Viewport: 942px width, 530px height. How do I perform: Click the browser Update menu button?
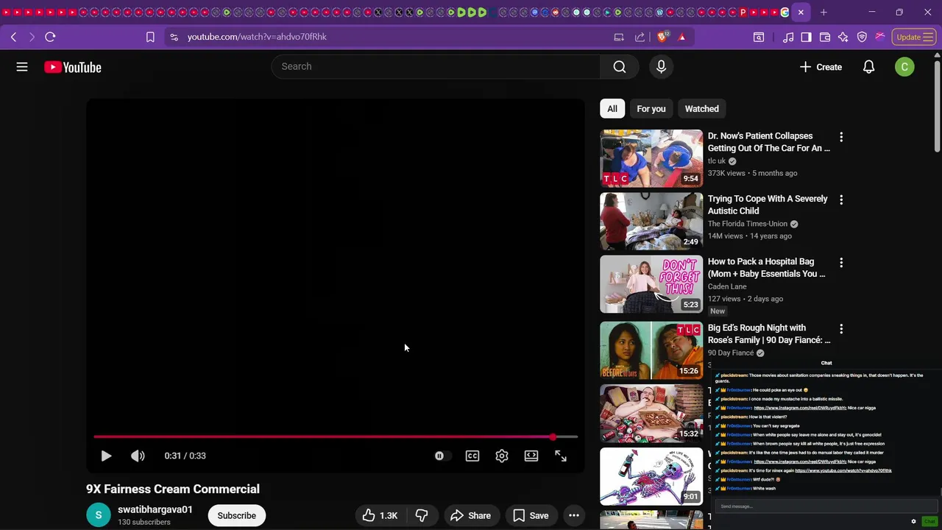coord(914,37)
